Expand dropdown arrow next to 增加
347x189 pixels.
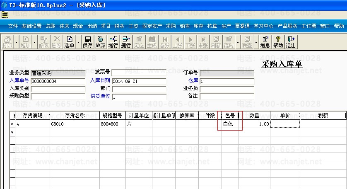click(x=34, y=42)
